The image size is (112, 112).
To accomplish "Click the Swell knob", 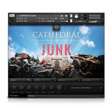I will tap(14, 88).
